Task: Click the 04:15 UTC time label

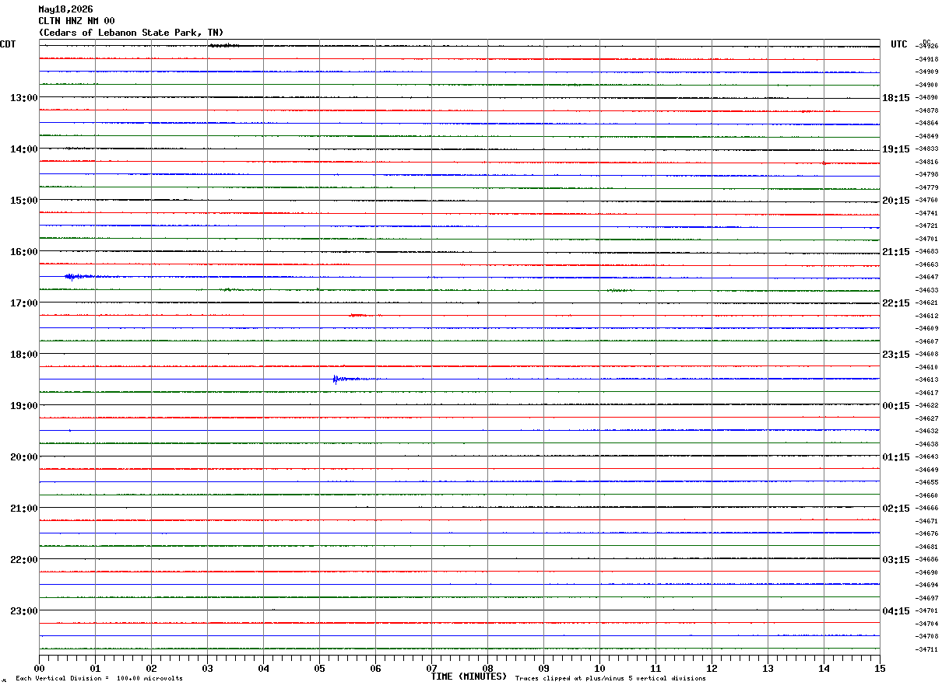Action: coord(895,611)
